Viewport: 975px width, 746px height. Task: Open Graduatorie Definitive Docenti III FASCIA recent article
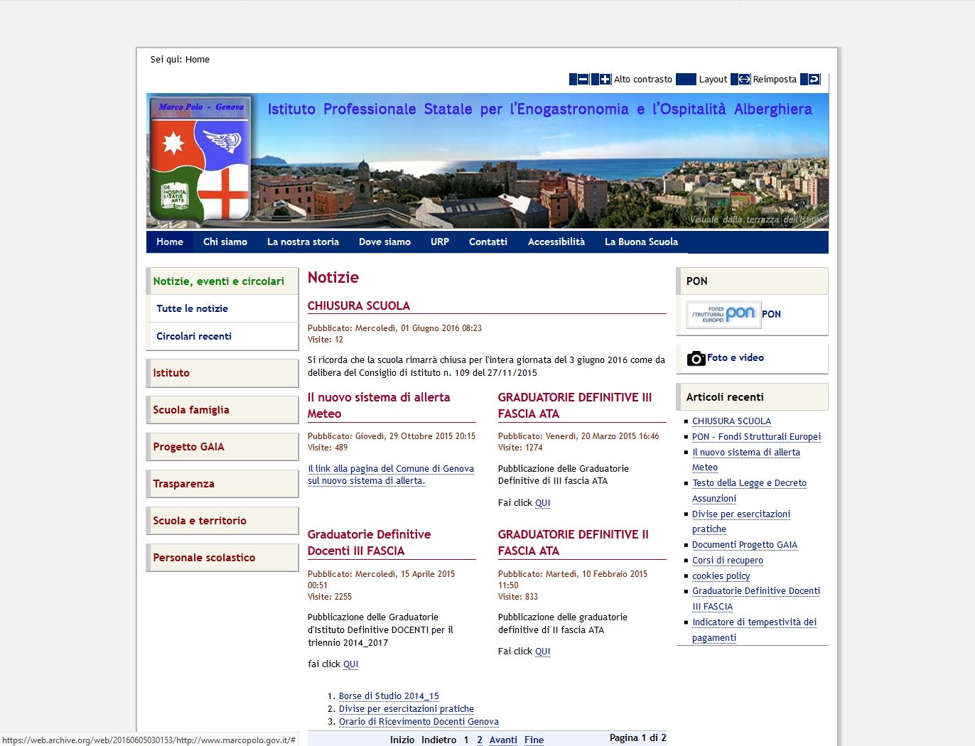[756, 598]
